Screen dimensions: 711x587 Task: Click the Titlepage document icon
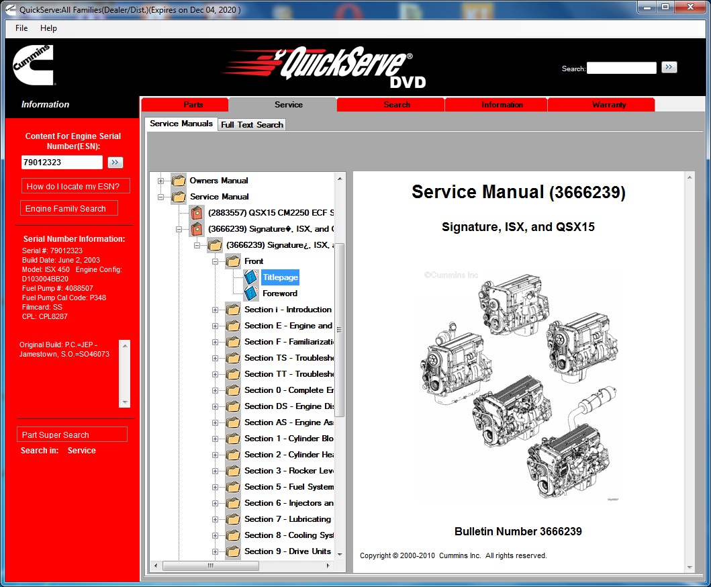tap(250, 277)
